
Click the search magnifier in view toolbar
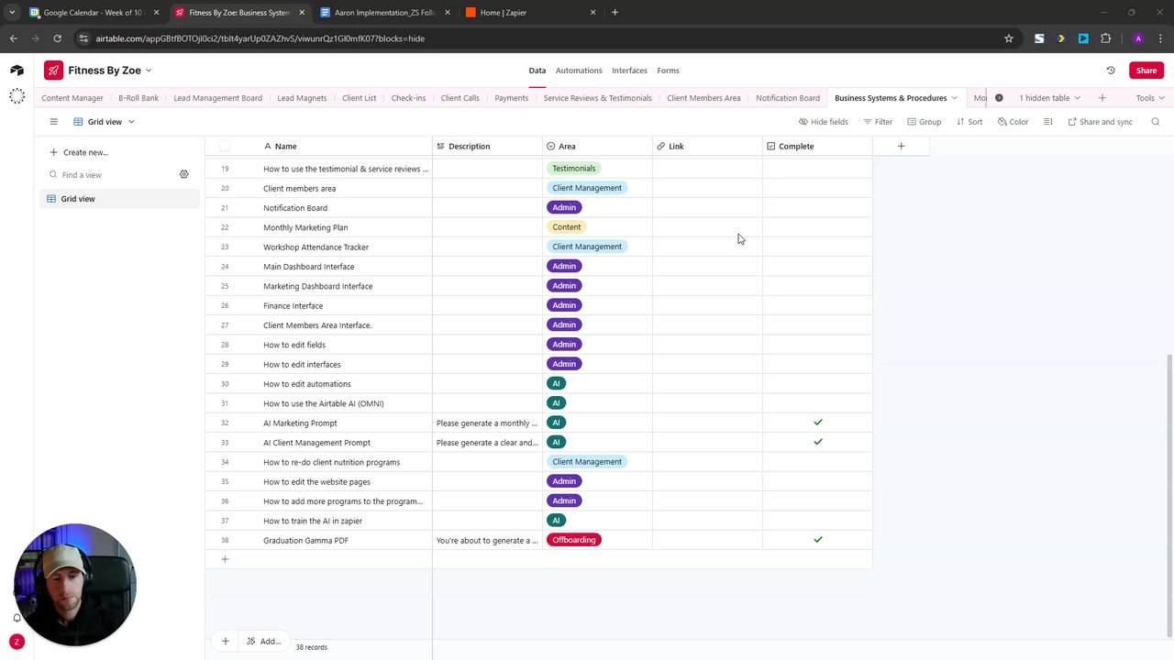[1155, 122]
